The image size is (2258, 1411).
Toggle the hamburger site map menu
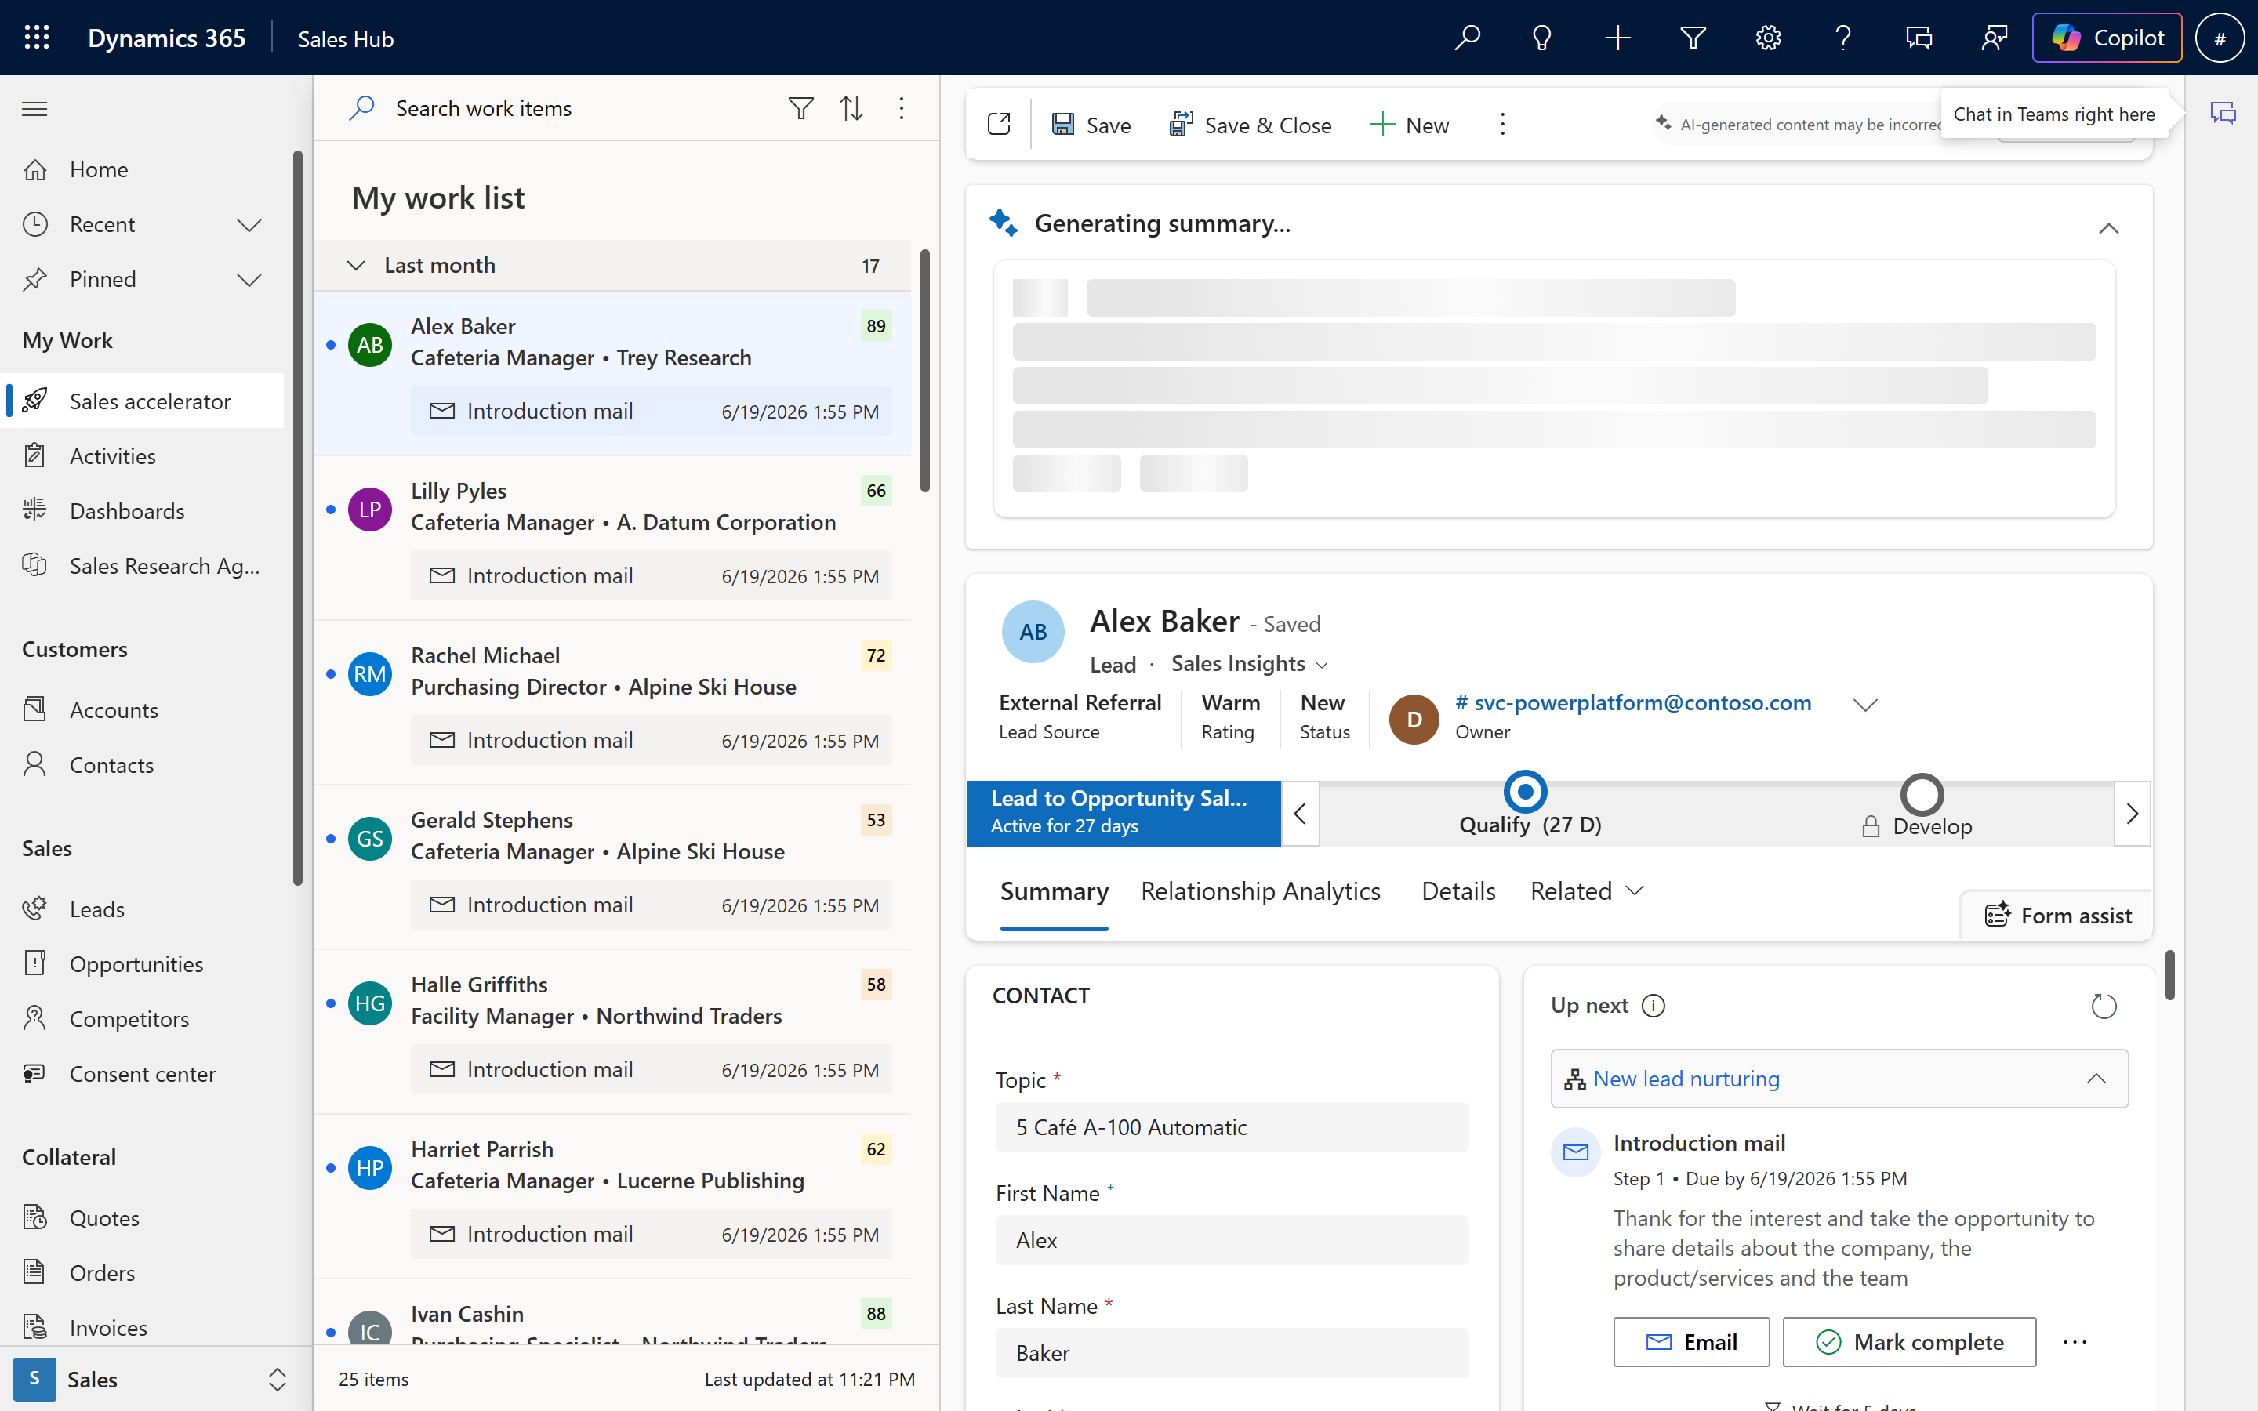34,109
